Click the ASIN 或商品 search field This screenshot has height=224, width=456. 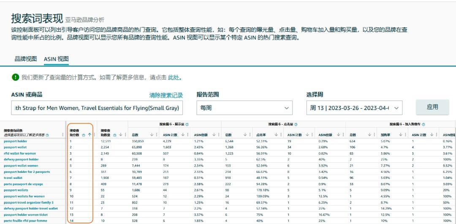(97, 108)
